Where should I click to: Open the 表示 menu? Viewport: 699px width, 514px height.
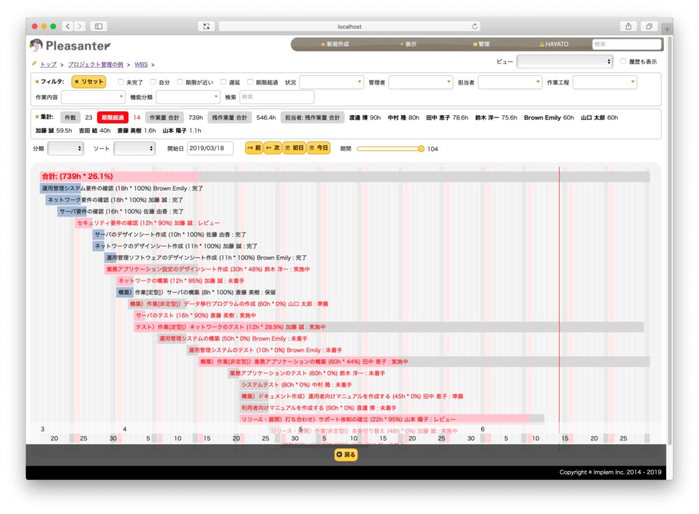(408, 44)
